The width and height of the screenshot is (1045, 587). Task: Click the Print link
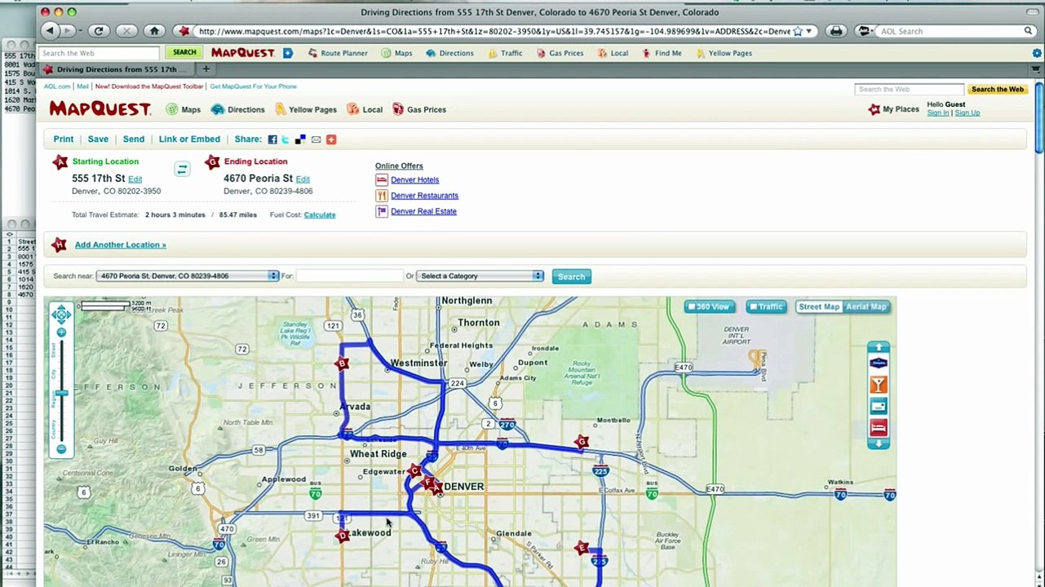[63, 139]
